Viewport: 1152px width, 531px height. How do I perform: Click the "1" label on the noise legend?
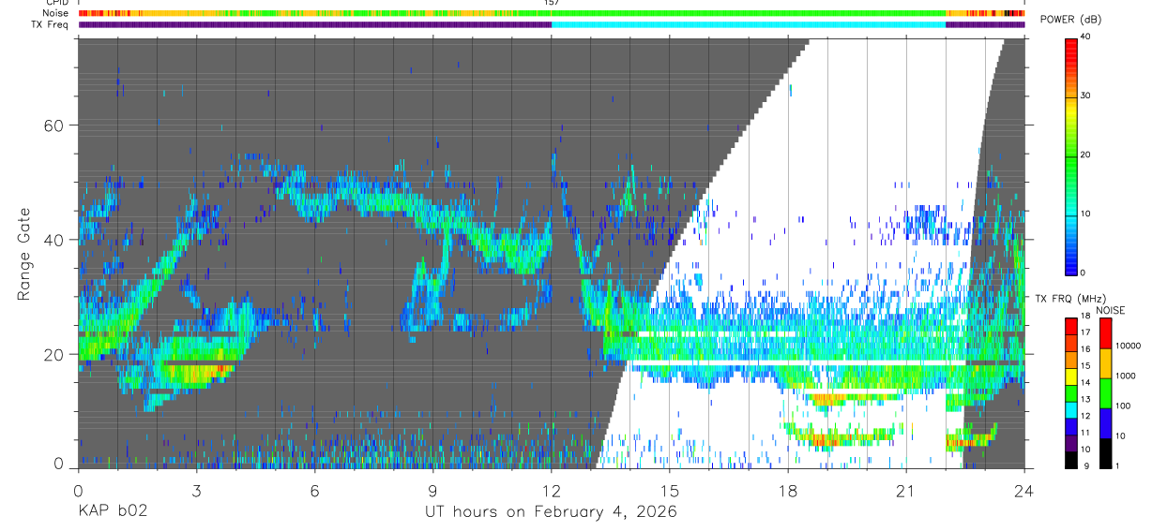point(1116,465)
